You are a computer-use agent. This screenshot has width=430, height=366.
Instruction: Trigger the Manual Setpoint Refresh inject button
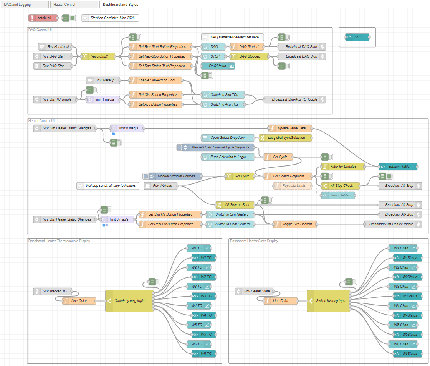(x=146, y=176)
